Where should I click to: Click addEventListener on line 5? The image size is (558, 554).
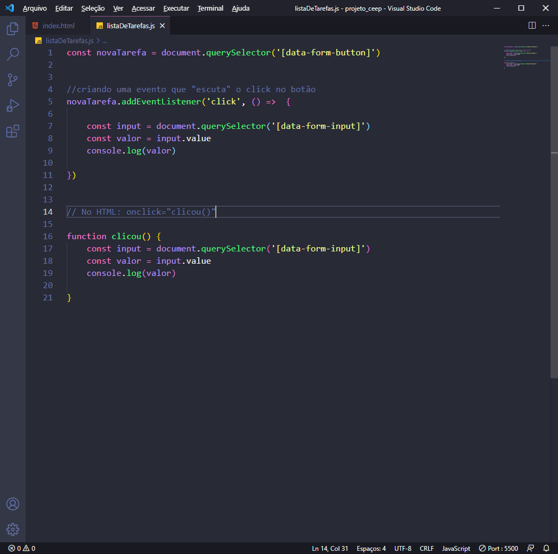(161, 102)
